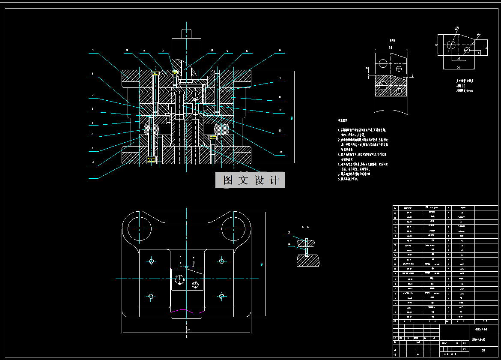The height and width of the screenshot is (360, 501).
Task: Select technical requirement line 5
Action: click(x=355, y=174)
